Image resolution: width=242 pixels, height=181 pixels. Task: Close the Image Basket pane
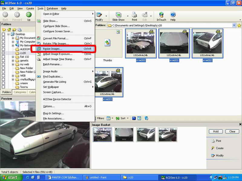tap(240, 124)
